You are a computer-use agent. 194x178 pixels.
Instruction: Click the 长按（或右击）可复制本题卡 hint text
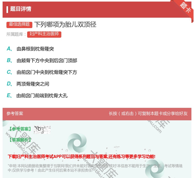coord(148,114)
